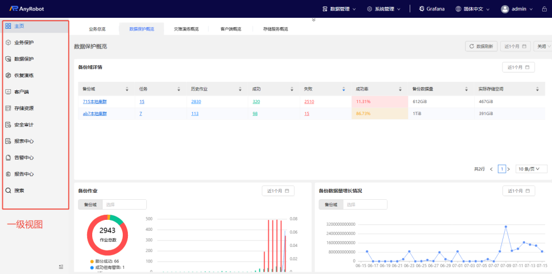Click 选择 field in 备份作业 card
Image resolution: width=552 pixels, height=274 pixels.
[124, 204]
